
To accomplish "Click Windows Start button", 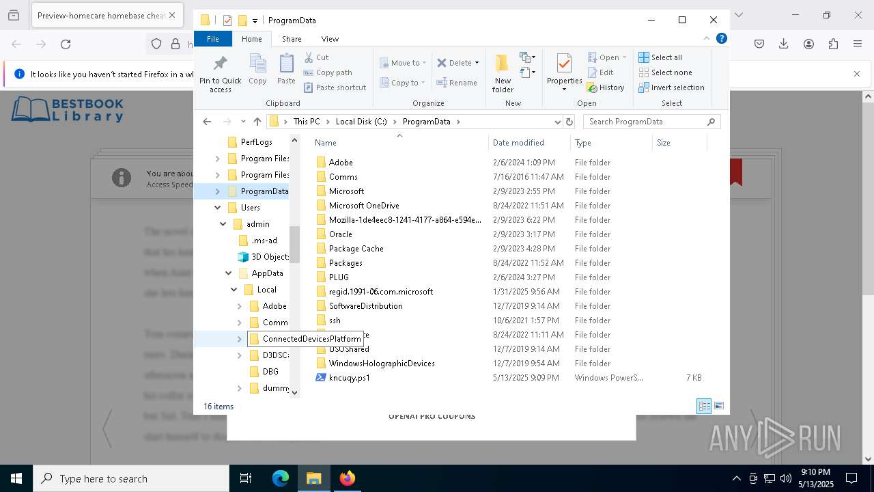I will [16, 478].
